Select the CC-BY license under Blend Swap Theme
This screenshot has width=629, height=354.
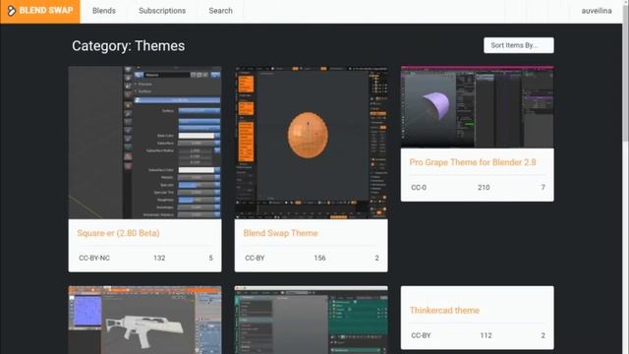[x=255, y=258]
